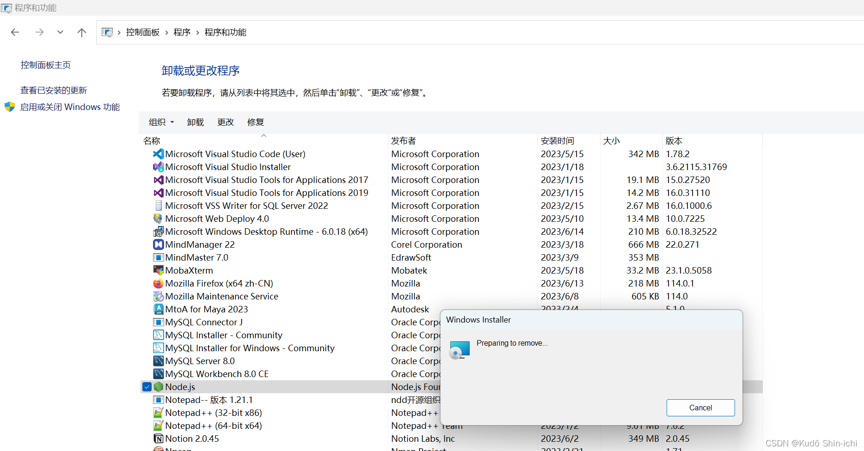
Task: Go to 程序 in the breadcrumb
Action: click(x=182, y=32)
